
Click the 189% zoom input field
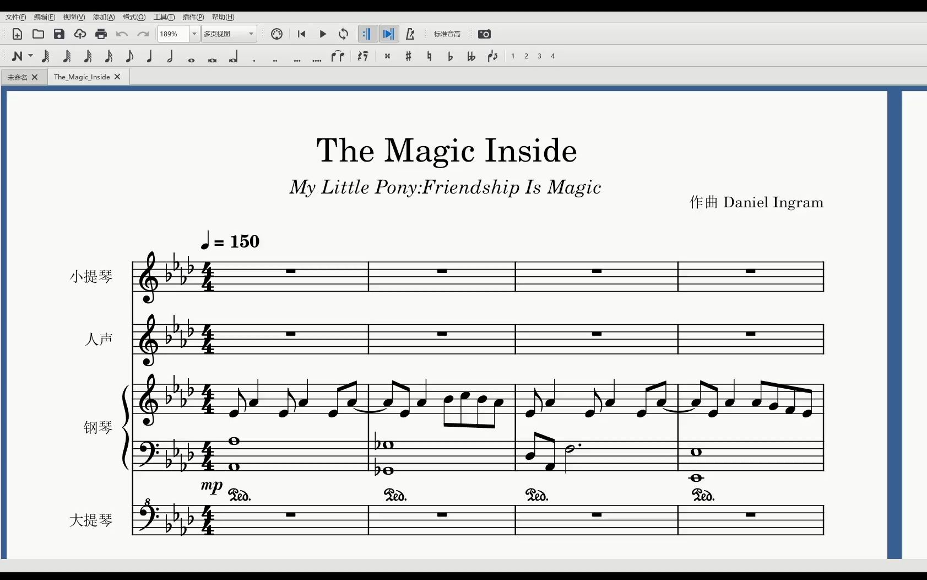coord(174,34)
